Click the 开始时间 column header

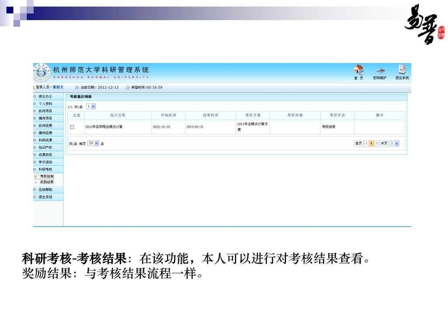click(168, 115)
